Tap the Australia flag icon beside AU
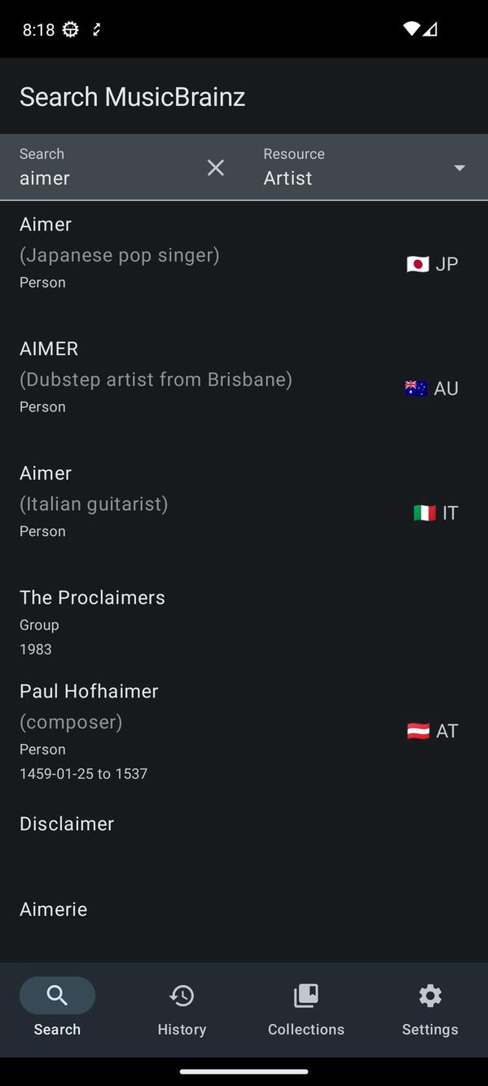The image size is (488, 1086). coord(416,389)
